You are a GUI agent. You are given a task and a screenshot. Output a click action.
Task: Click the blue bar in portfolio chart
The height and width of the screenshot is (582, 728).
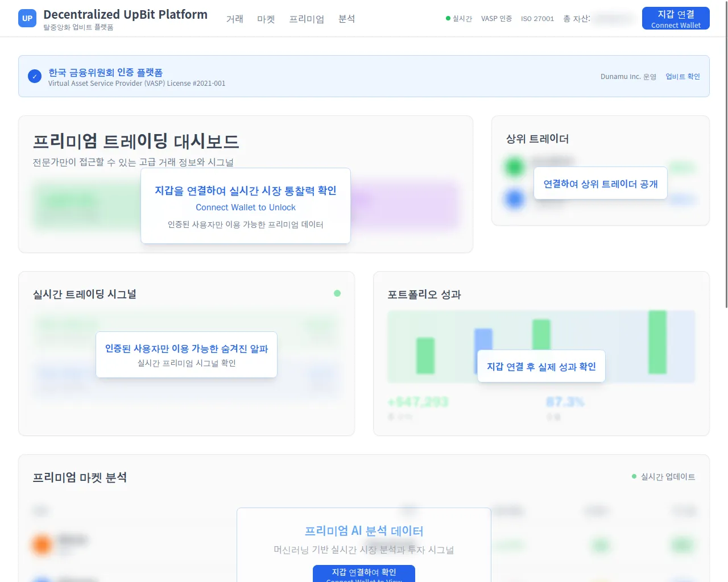tap(483, 340)
